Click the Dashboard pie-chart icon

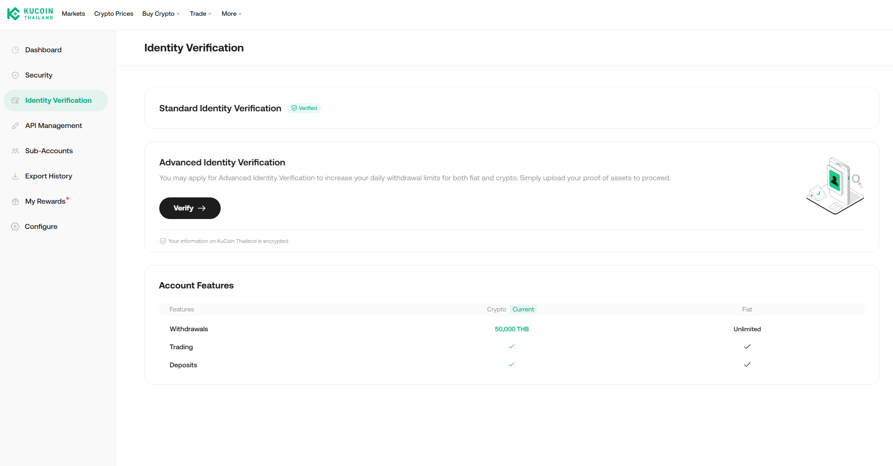point(15,50)
